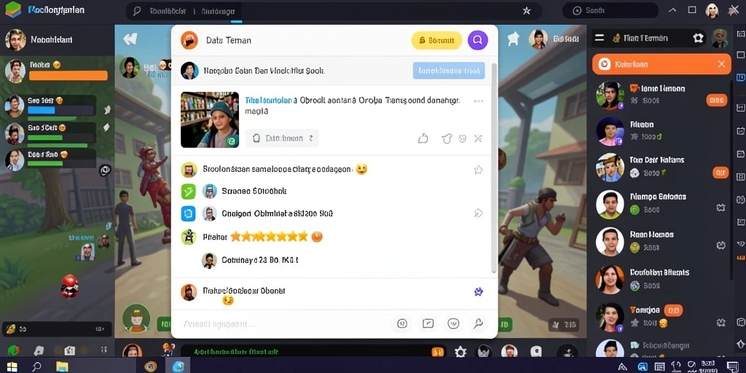Click the wrench icon in message bar
Viewport: 746px width, 373px height.
(x=478, y=324)
